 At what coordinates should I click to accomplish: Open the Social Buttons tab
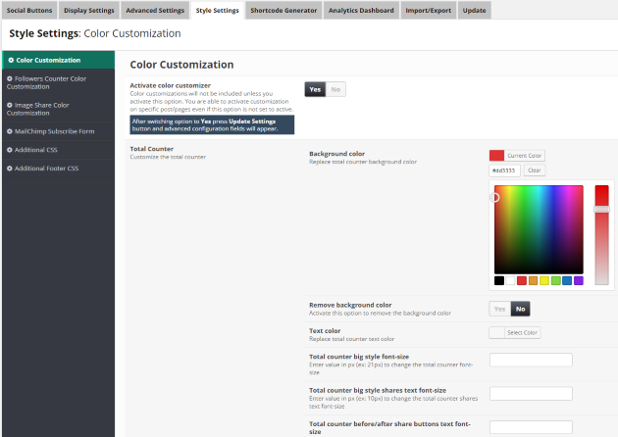click(x=29, y=10)
